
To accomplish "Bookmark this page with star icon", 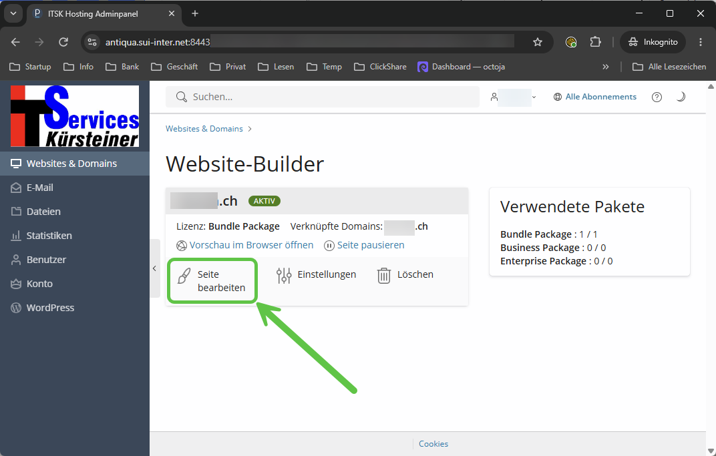I will (x=538, y=42).
